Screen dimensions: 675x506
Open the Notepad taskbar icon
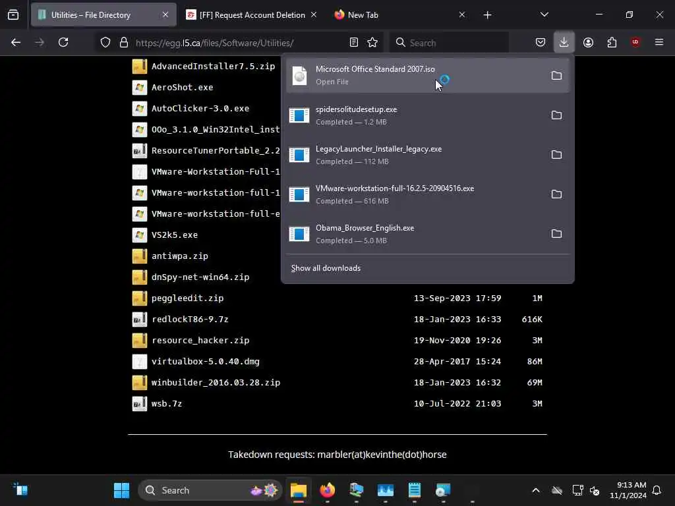(x=414, y=490)
